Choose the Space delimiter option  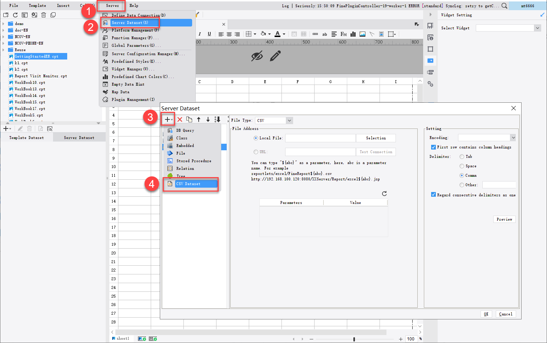pyautogui.click(x=462, y=166)
